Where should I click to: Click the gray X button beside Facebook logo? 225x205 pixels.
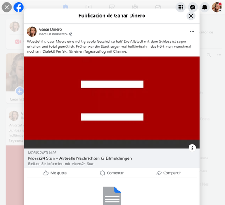7,7
